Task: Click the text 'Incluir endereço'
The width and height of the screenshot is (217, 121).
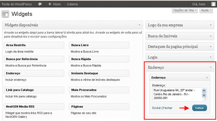Action: click(16, 80)
